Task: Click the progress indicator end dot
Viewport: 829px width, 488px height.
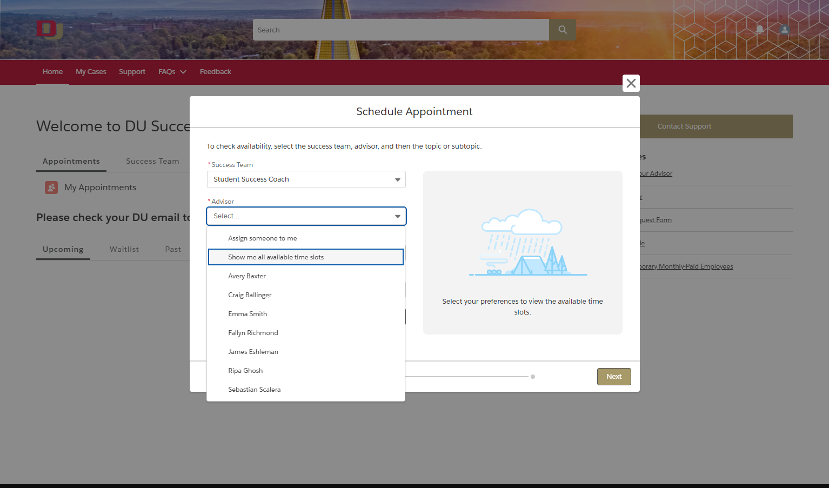Action: click(x=533, y=377)
